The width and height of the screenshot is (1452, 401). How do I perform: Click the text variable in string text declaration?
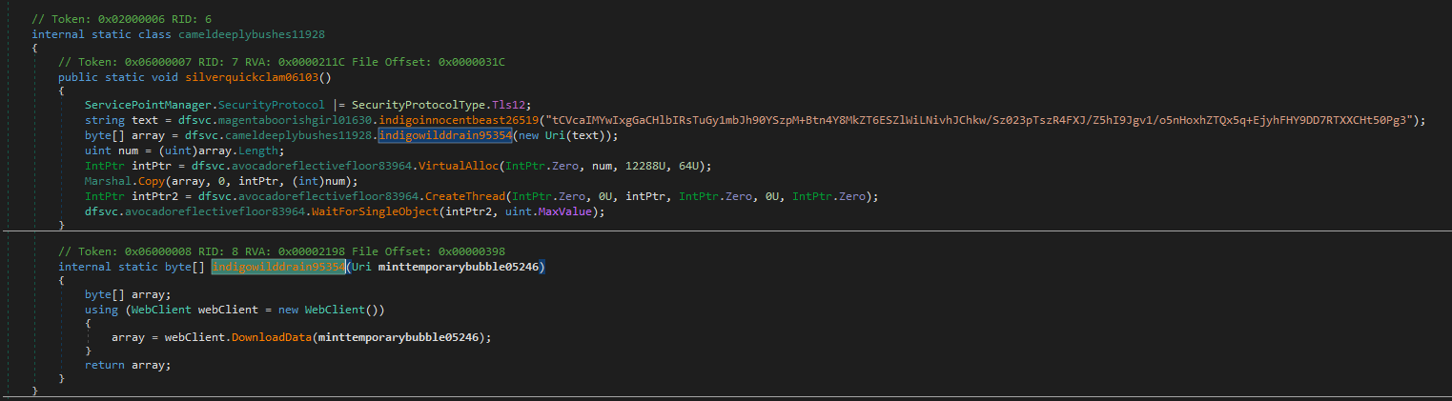coord(145,120)
